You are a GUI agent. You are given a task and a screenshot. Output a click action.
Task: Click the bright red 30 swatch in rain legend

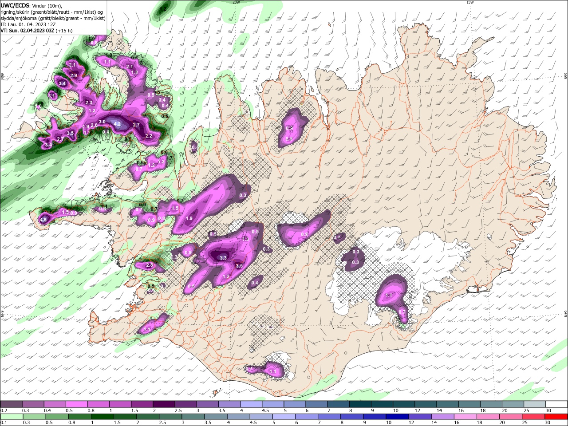(556, 417)
